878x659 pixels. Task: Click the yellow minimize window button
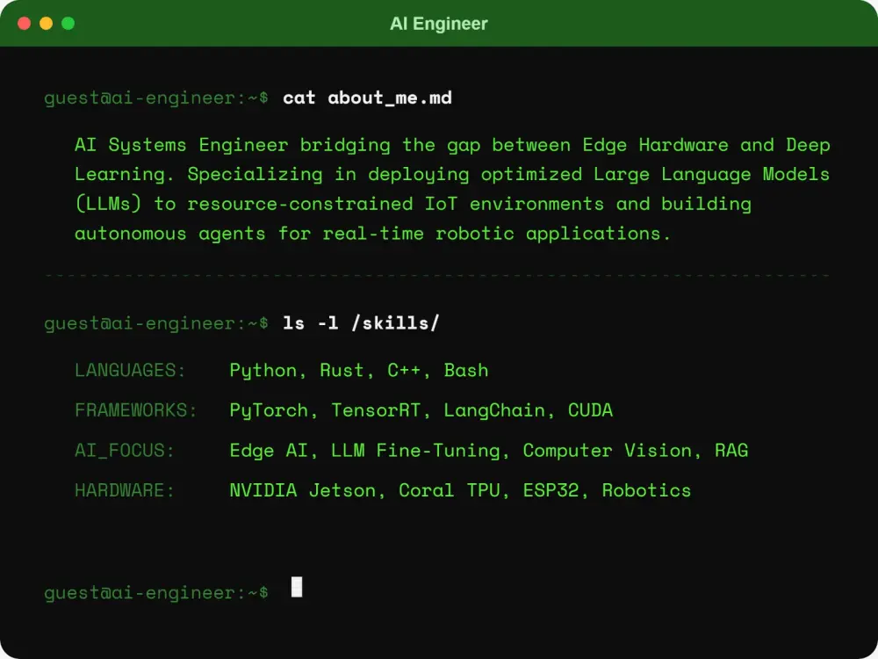[46, 23]
